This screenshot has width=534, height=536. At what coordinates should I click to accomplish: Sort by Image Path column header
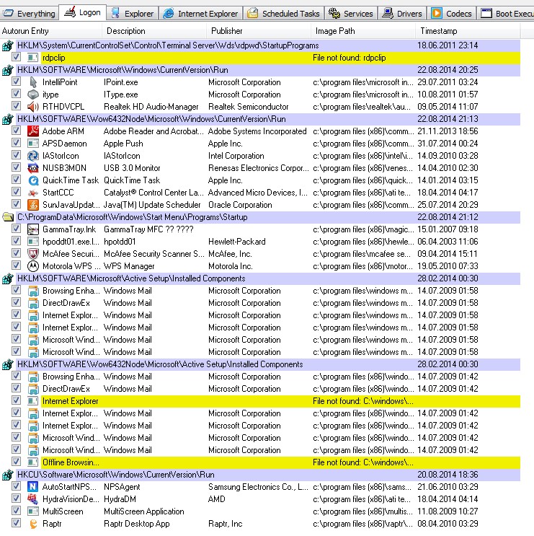click(x=363, y=31)
